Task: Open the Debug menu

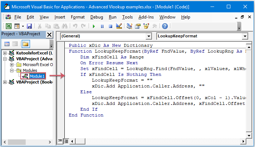Action: point(97,17)
